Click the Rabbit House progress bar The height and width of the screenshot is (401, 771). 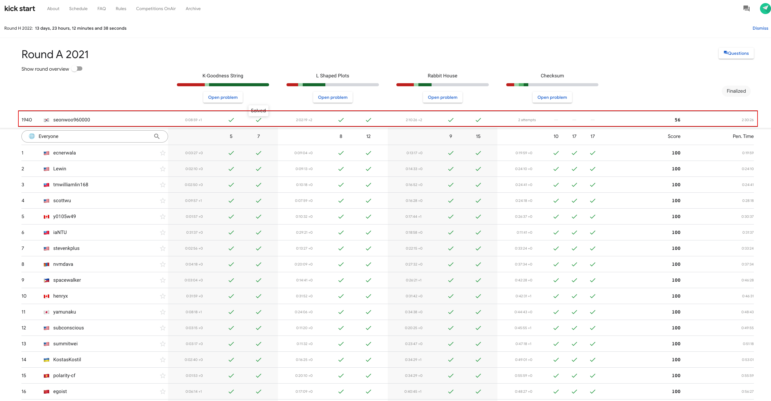[x=442, y=85]
